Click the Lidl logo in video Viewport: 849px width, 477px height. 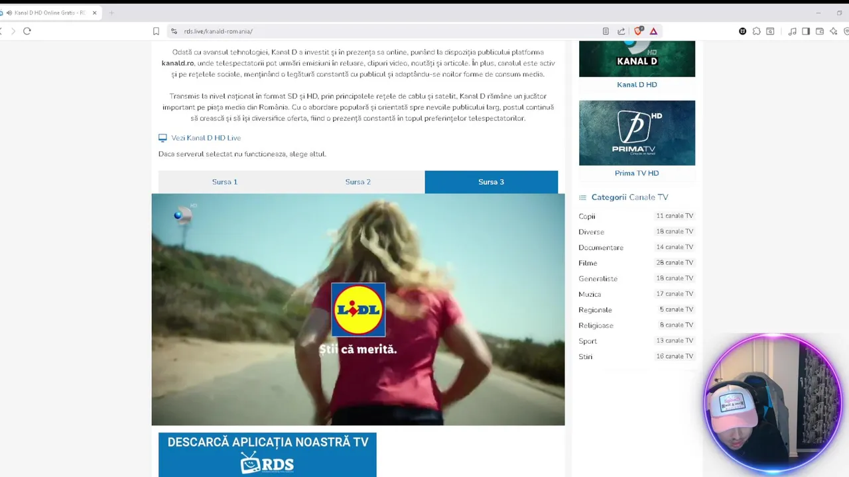click(x=358, y=309)
